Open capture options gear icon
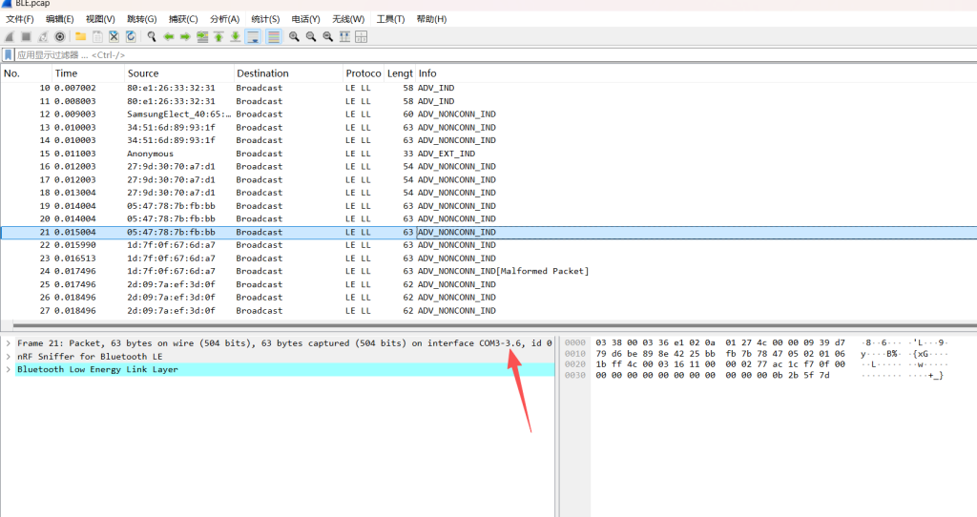The height and width of the screenshot is (517, 977). point(59,36)
